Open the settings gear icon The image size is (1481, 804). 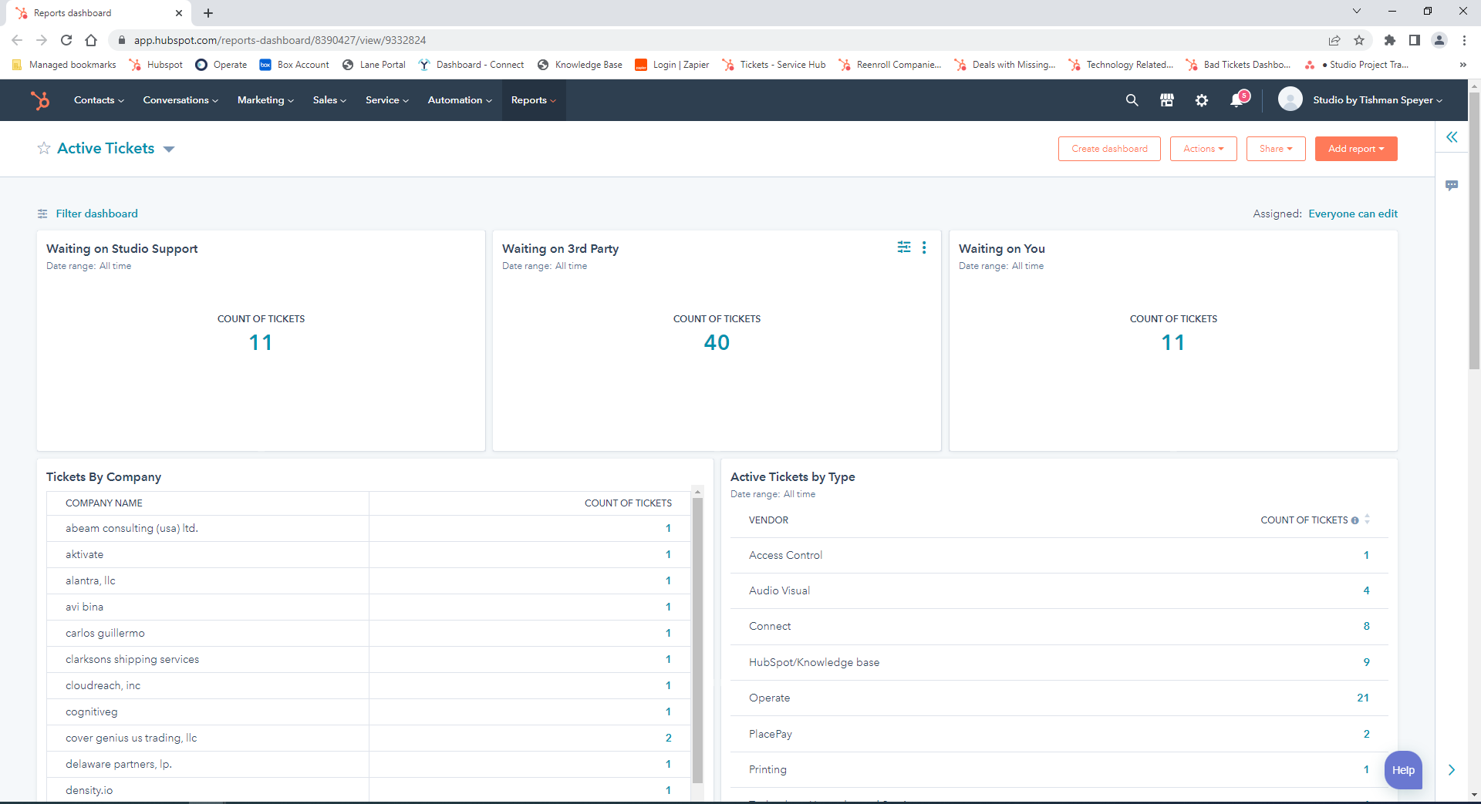tap(1202, 100)
